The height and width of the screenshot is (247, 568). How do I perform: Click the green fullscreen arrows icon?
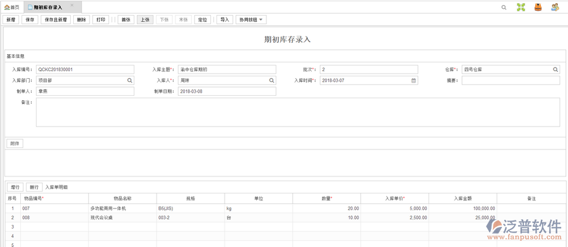point(521,7)
